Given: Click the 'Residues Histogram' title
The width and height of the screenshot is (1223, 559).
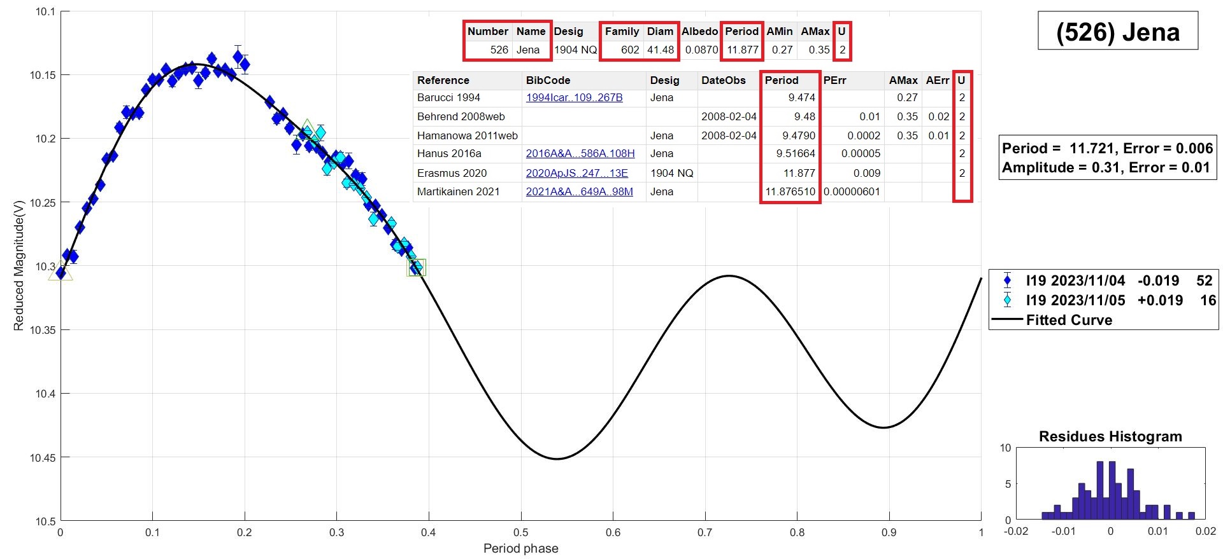Looking at the screenshot, I should coord(1110,436).
